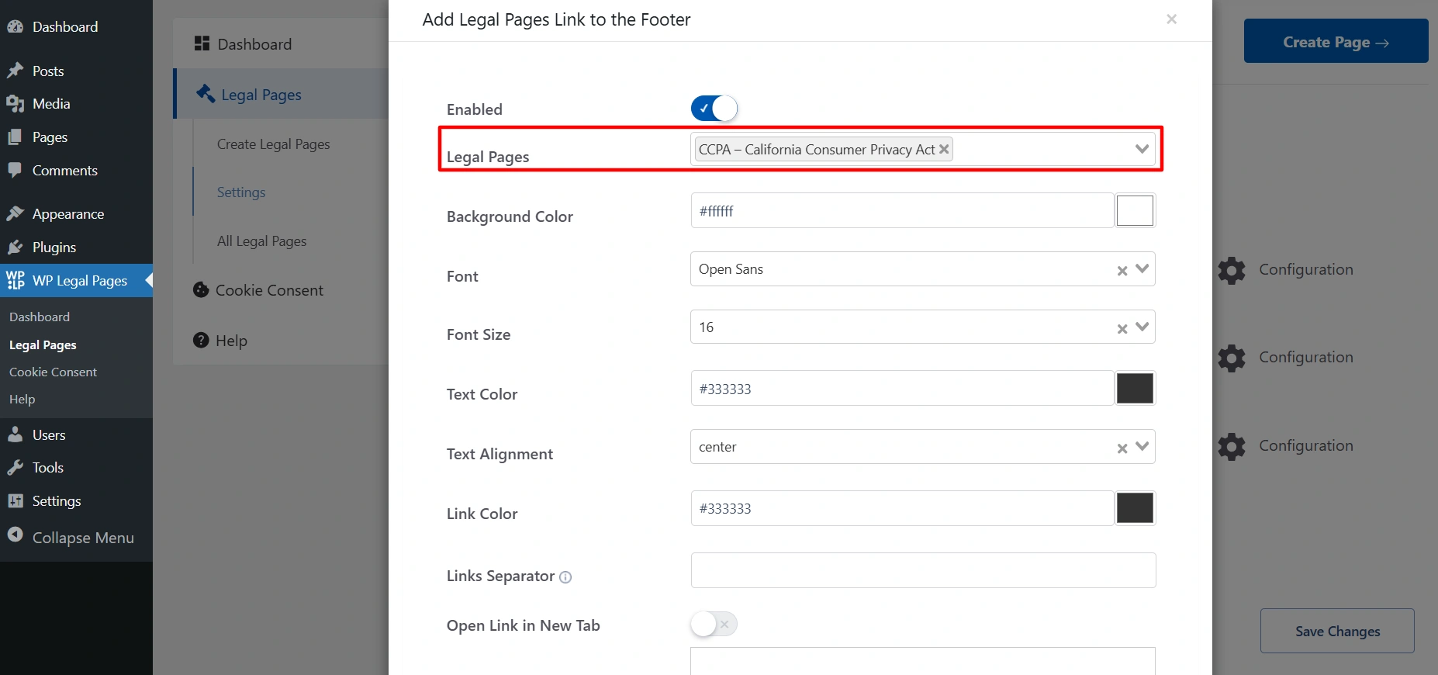Image resolution: width=1438 pixels, height=675 pixels.
Task: Click the Legal Pages gavel icon
Action: (206, 94)
